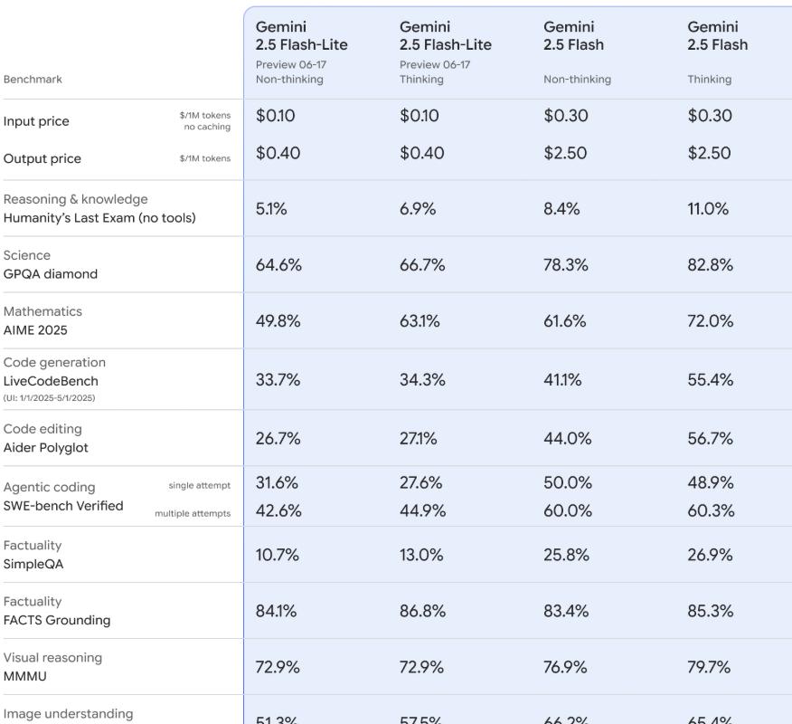Image resolution: width=792 pixels, height=724 pixels.
Task: Select the FACTS Grounding row label
Action: (57, 620)
